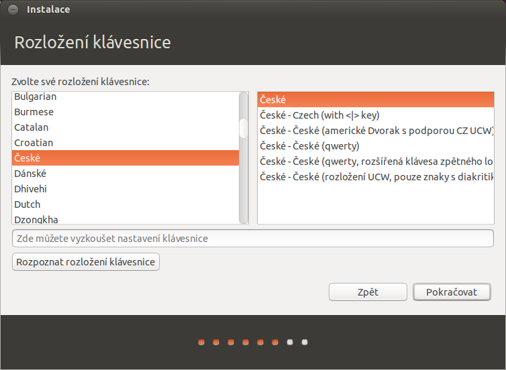Pick České (qwerty) variant

click(x=376, y=146)
